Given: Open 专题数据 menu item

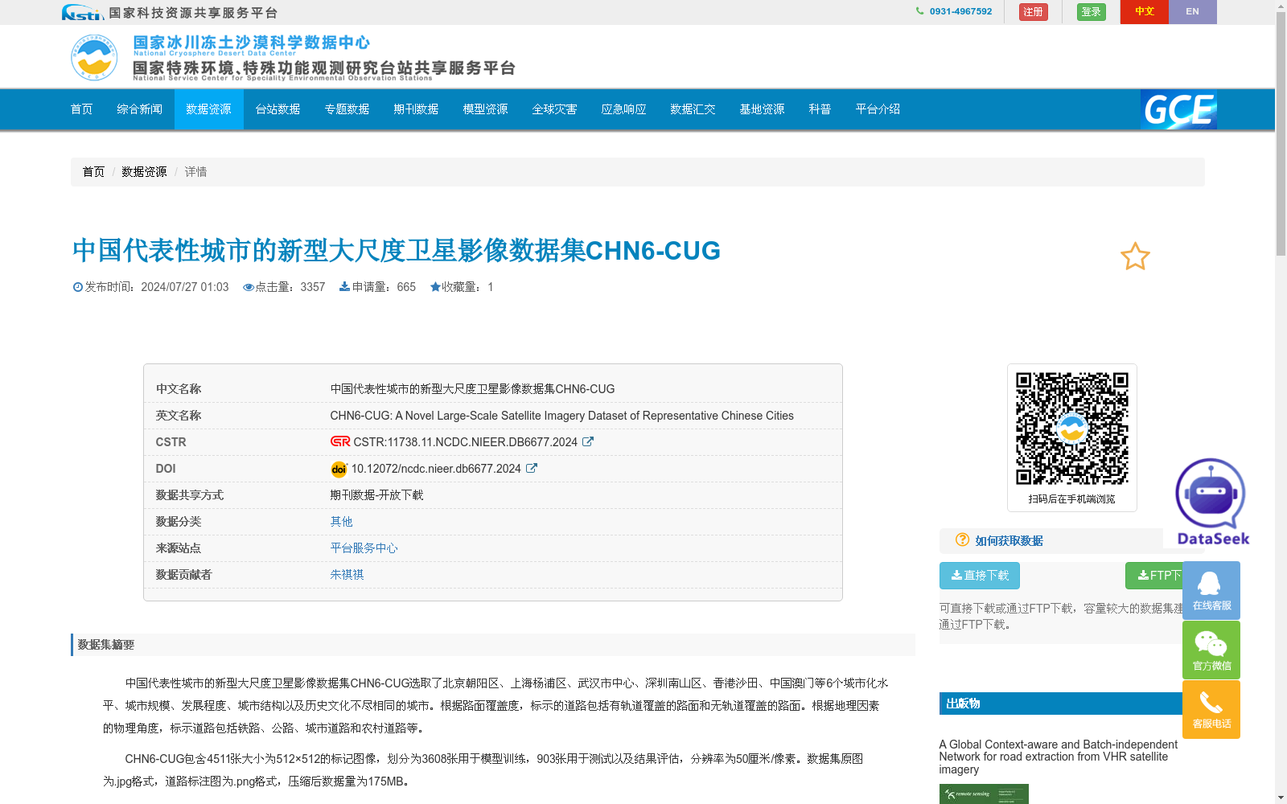Looking at the screenshot, I should [x=347, y=109].
